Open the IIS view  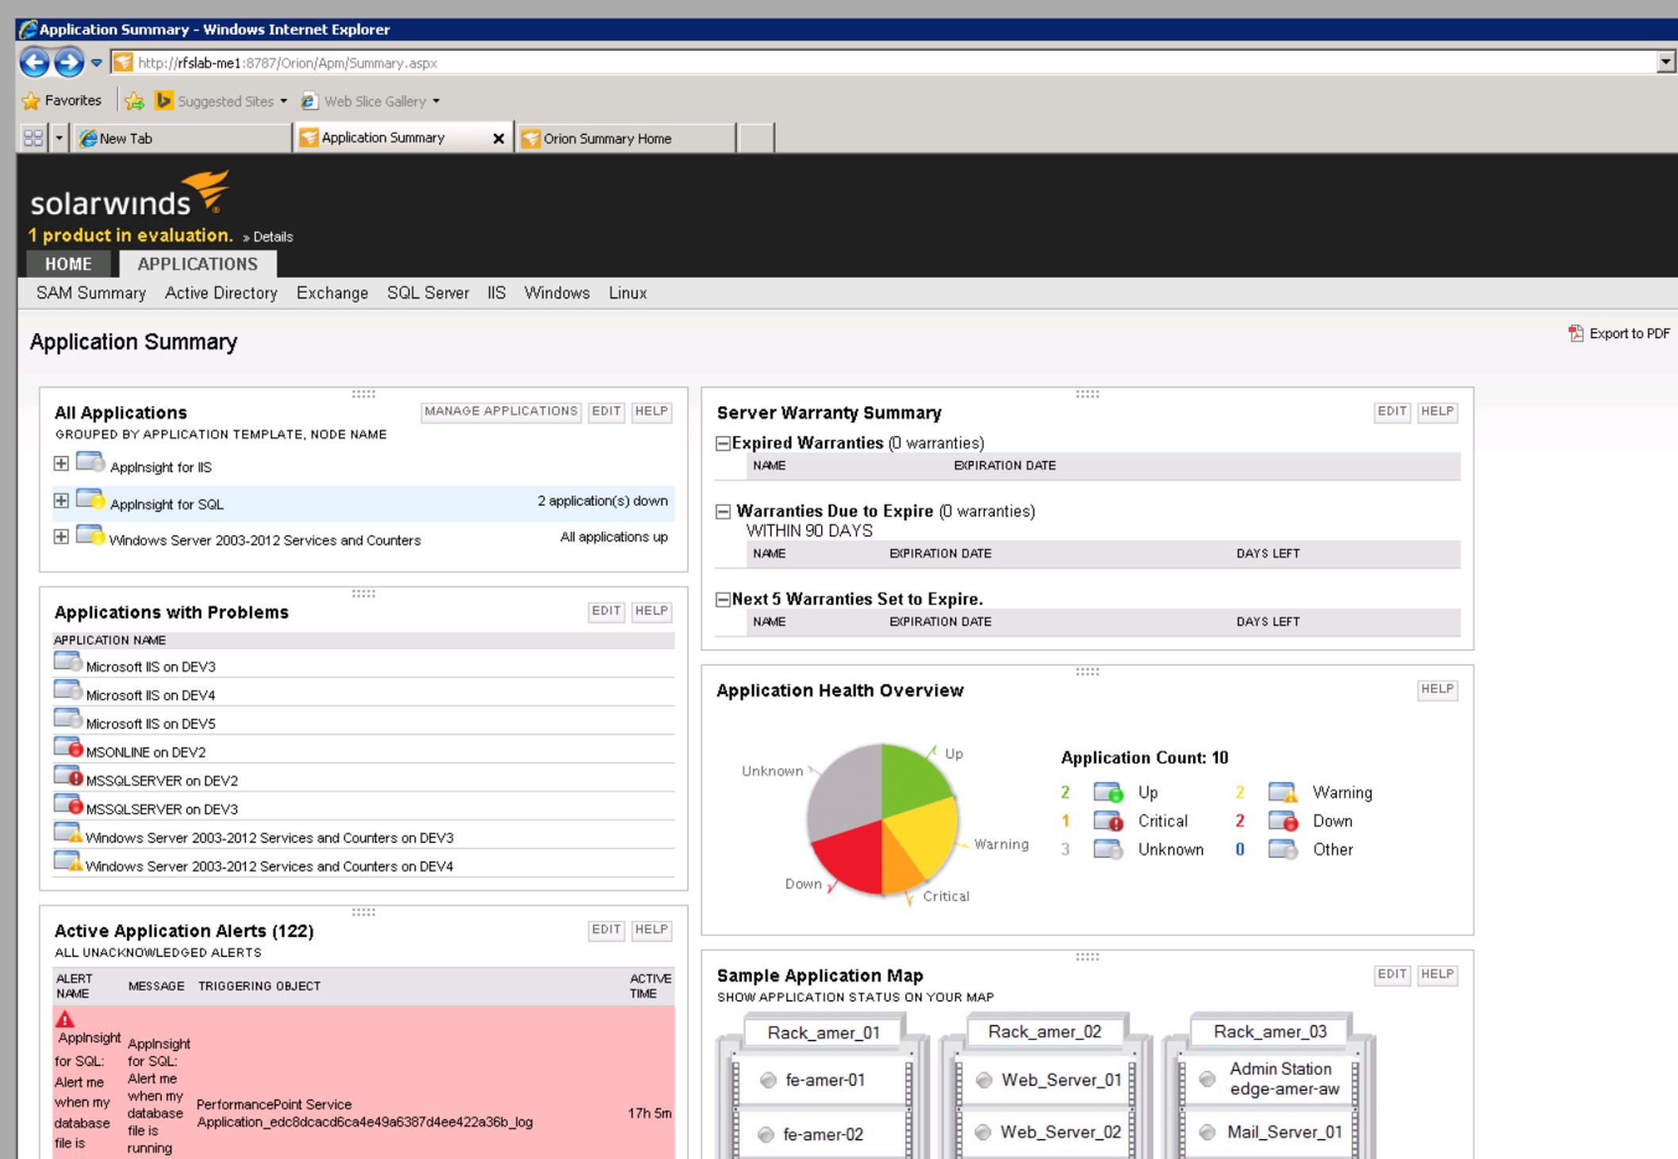click(x=497, y=293)
